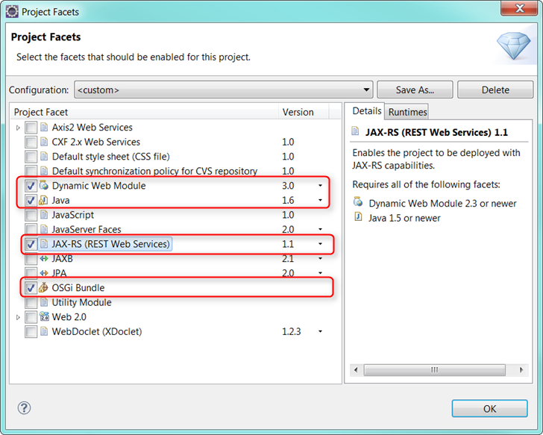Click the OSGi Bundle facet icon

(44, 288)
